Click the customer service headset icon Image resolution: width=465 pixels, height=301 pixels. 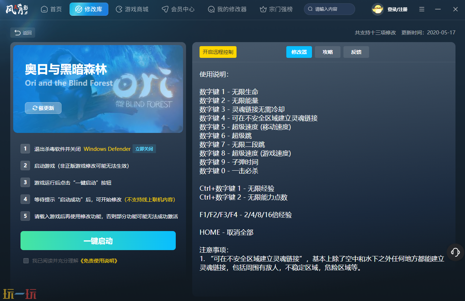click(x=455, y=252)
